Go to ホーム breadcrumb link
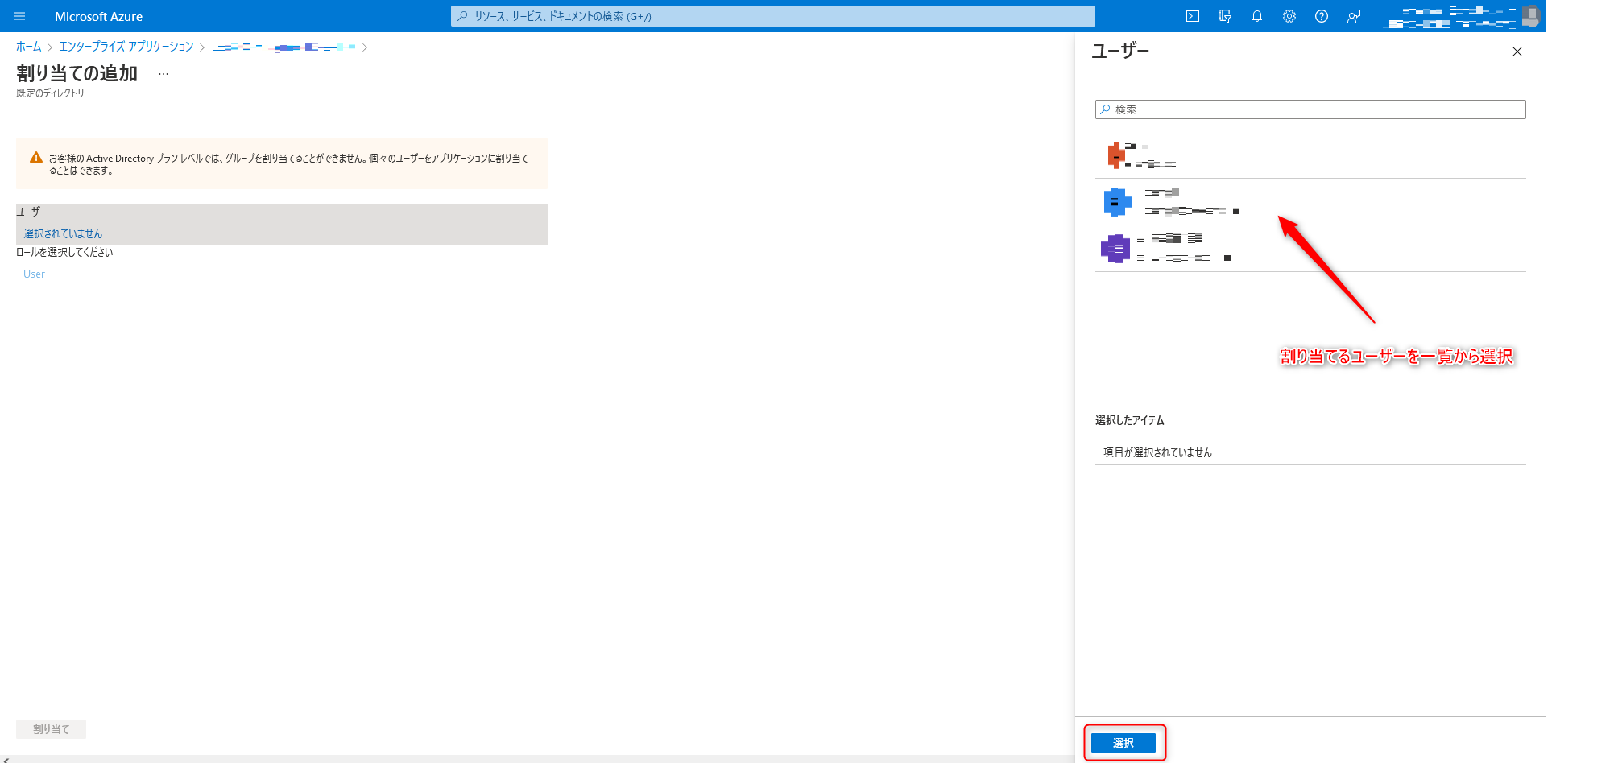This screenshot has height=763, width=1618. point(28,47)
